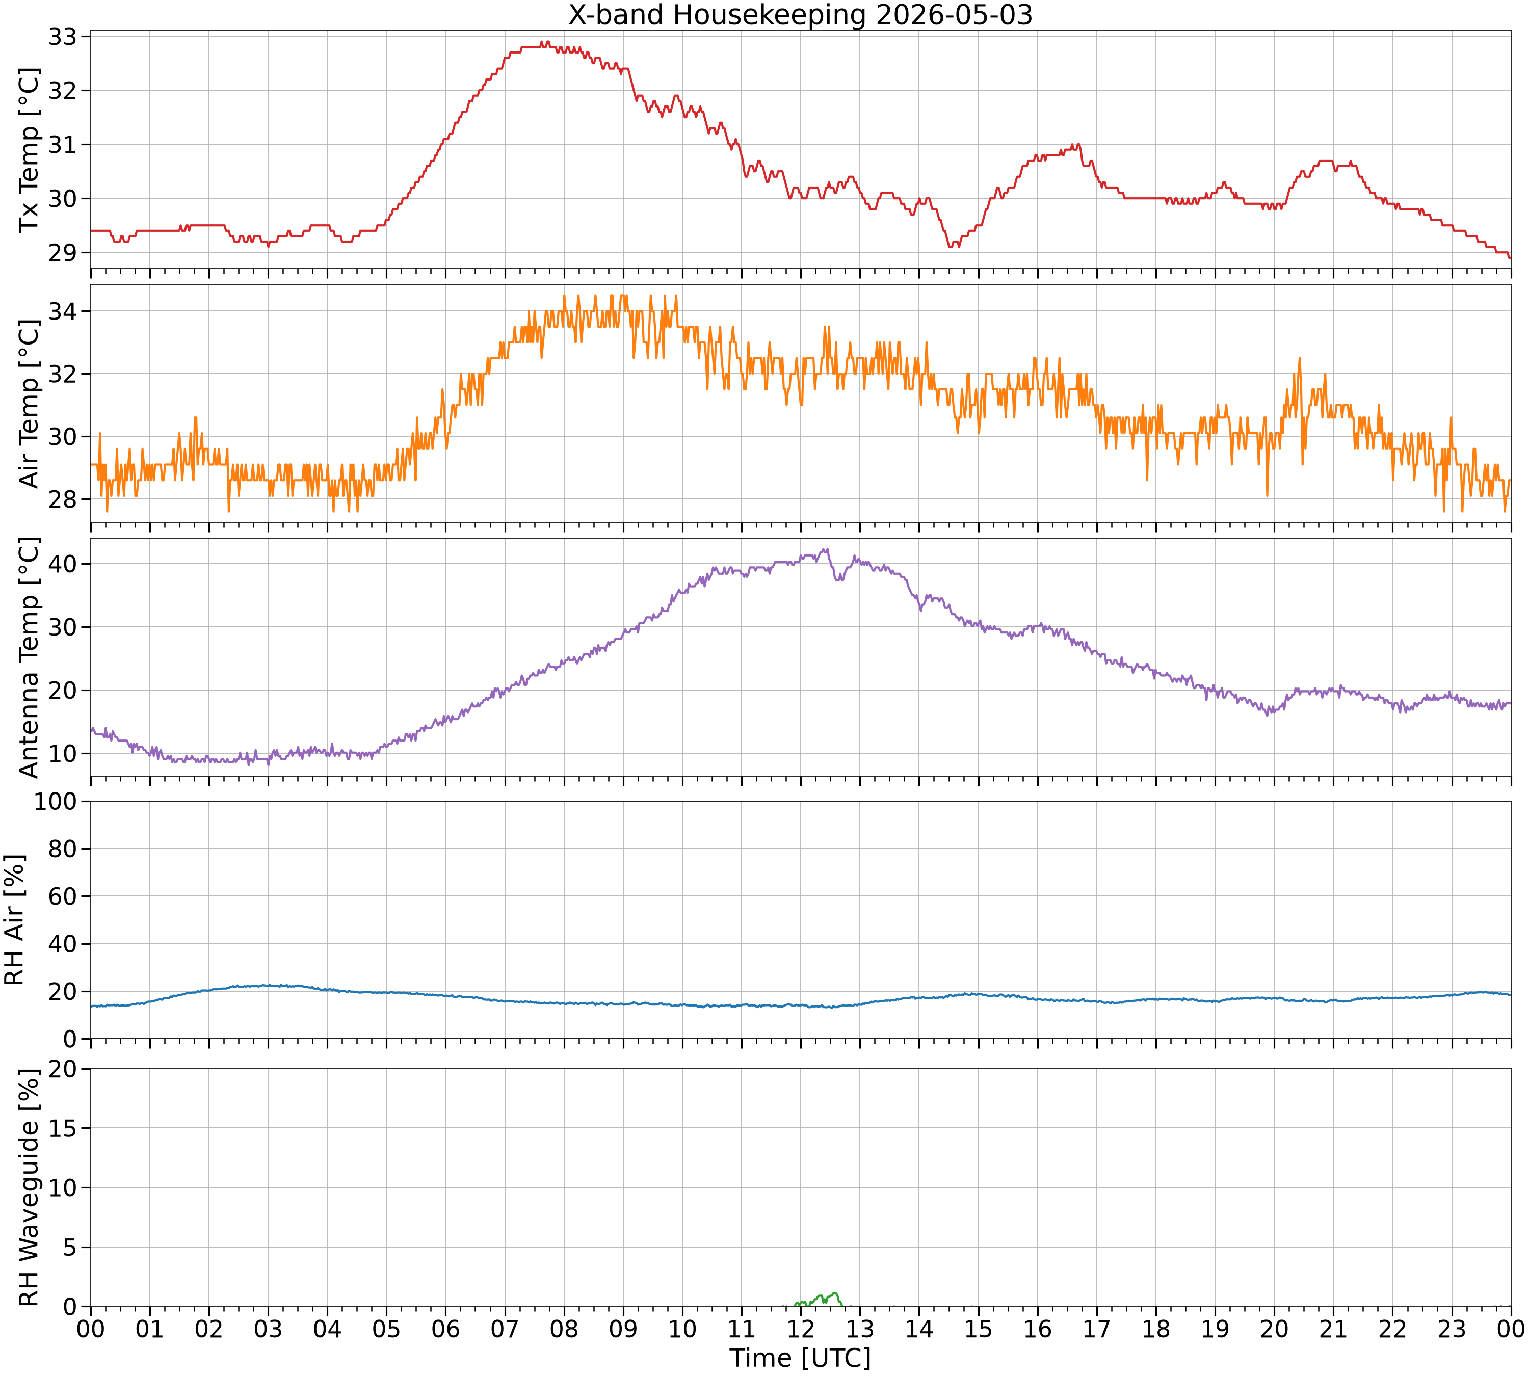Click the 12 hour tick label on time axis
This screenshot has height=1376, width=1529.
pyautogui.click(x=800, y=1329)
